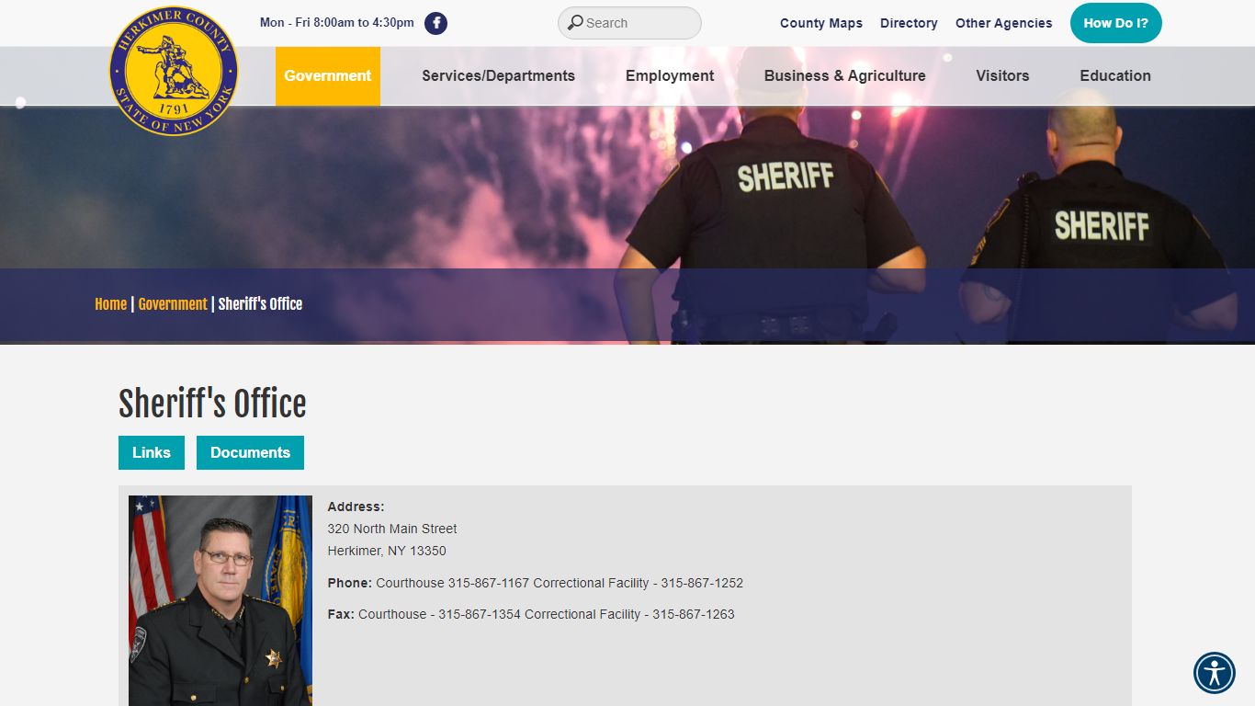This screenshot has height=706, width=1255.
Task: Click the Herkimer County seal logo
Action: click(x=173, y=71)
